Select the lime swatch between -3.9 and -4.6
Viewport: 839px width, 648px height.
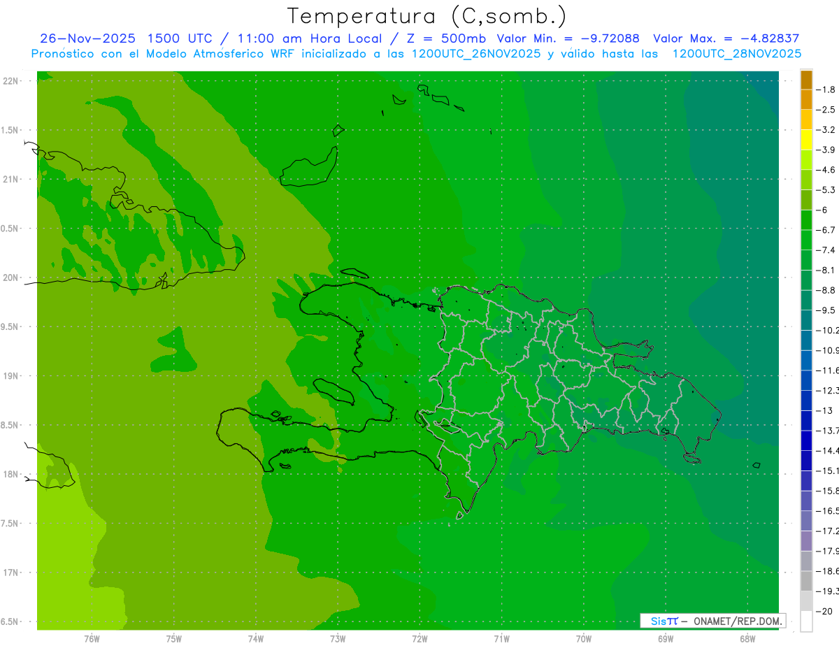[807, 160]
